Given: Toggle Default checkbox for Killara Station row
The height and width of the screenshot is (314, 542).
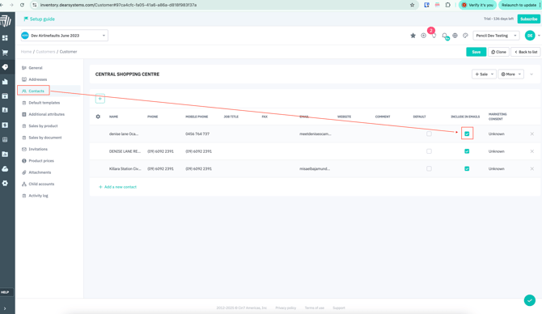Looking at the screenshot, I should 429,169.
